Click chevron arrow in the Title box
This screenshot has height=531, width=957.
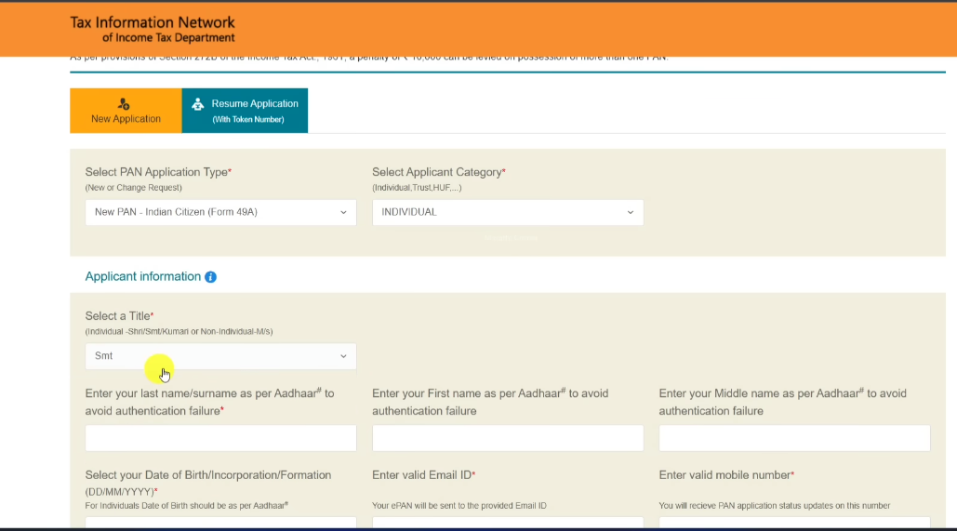pos(342,356)
